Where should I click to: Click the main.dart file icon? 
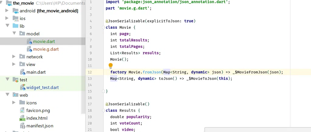point(22,72)
